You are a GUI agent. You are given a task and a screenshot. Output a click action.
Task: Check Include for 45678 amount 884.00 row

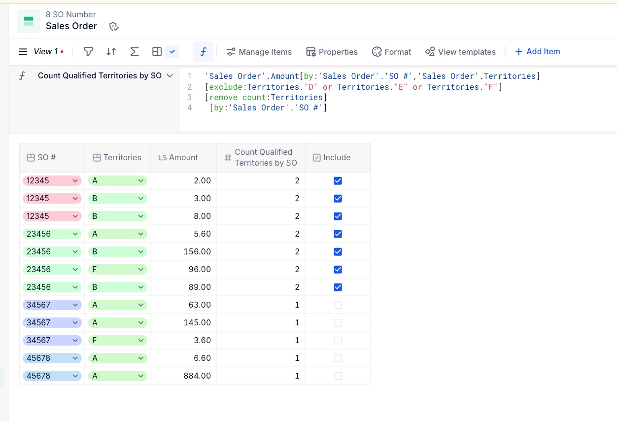pos(338,376)
